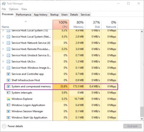
Task: Click the System interrupts process icon
Action: point(8,93)
